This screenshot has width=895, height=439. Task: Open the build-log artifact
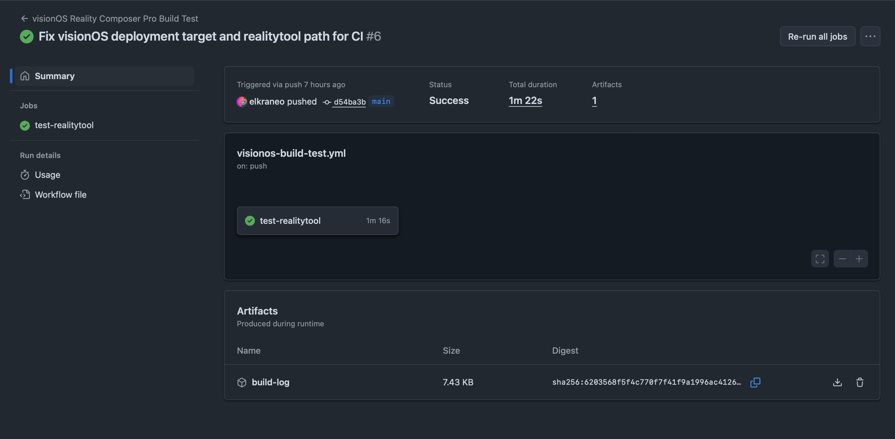pos(270,382)
